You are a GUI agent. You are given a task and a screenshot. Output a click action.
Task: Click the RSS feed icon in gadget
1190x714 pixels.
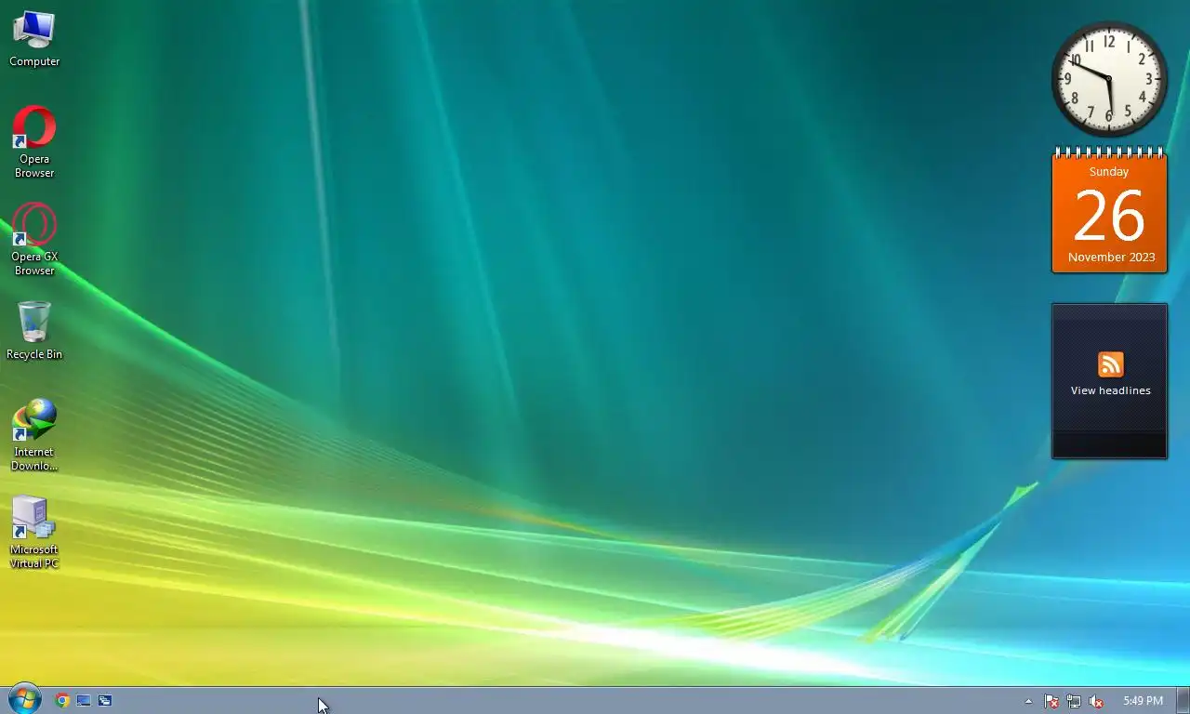pos(1110,364)
